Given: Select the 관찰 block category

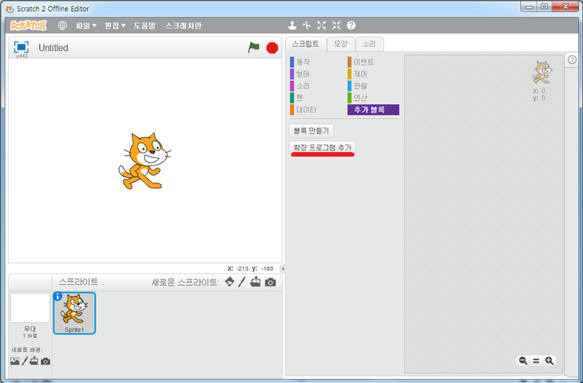Looking at the screenshot, I should click(x=358, y=85).
